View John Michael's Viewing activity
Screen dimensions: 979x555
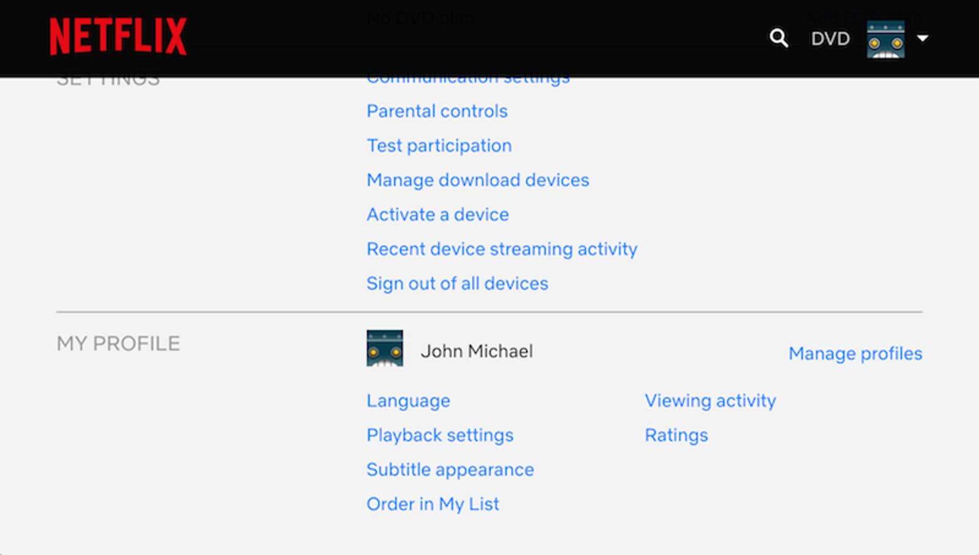click(x=710, y=400)
